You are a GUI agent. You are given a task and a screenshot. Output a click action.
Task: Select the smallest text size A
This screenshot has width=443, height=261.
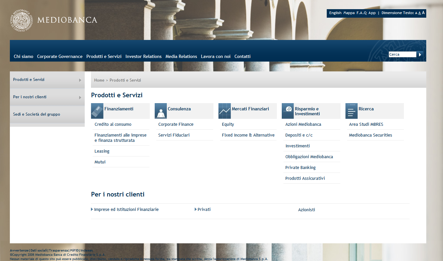pyautogui.click(x=416, y=13)
